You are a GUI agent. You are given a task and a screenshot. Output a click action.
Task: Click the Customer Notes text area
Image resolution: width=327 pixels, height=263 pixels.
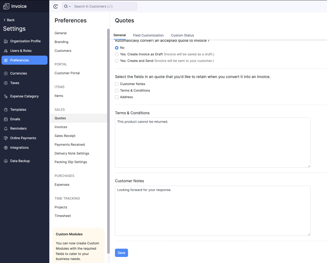pyautogui.click(x=213, y=211)
